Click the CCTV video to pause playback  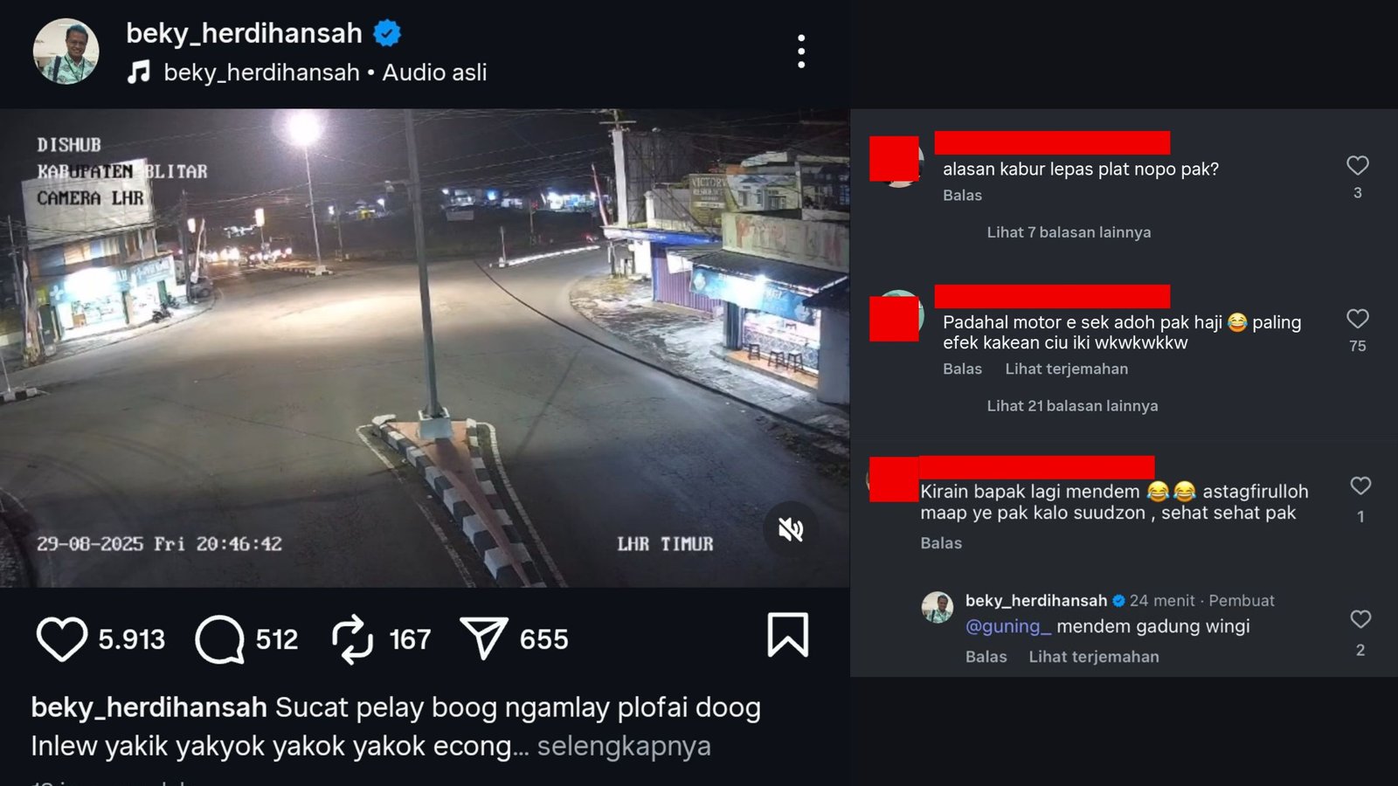point(425,348)
